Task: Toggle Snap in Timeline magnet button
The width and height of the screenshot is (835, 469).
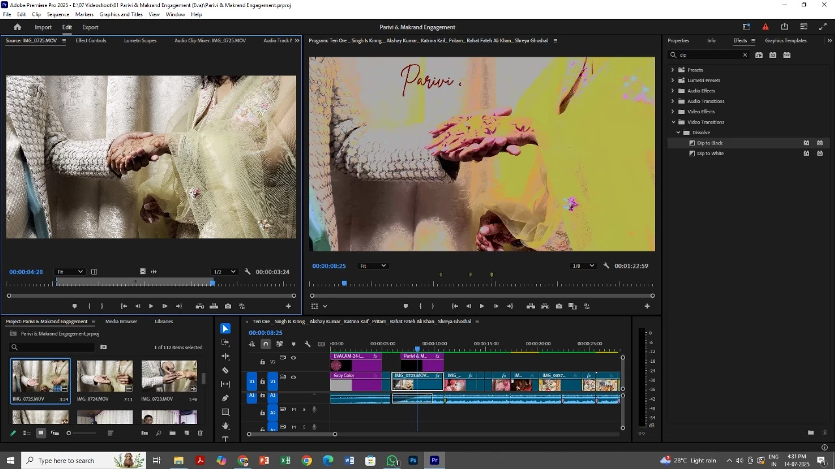Action: [x=266, y=344]
